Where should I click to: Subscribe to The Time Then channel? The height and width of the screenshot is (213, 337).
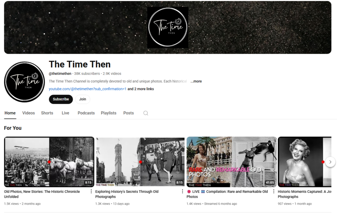pyautogui.click(x=61, y=99)
